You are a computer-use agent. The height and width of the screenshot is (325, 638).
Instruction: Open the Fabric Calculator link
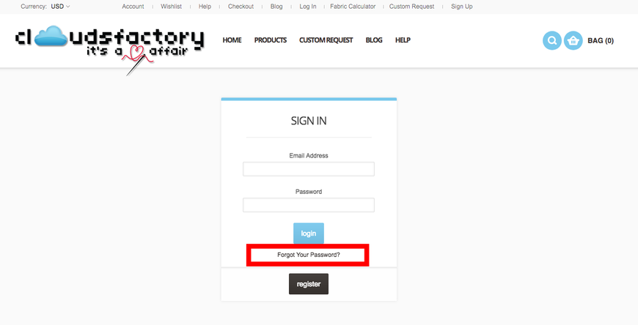pos(353,7)
